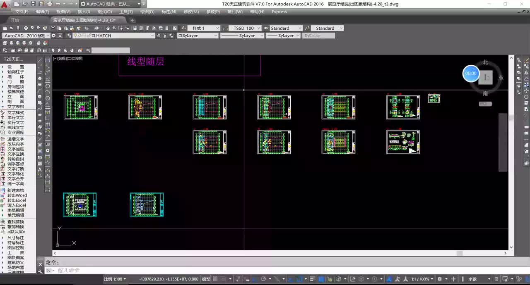Image resolution: width=530 pixels, height=285 pixels.
Task: Click the ViewCube top face
Action: point(486,77)
